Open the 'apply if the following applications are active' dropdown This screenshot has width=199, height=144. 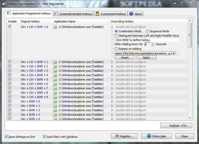pyautogui.click(x=143, y=53)
